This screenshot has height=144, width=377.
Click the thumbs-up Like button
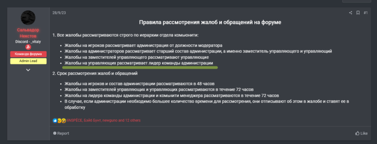pyautogui.click(x=361, y=133)
